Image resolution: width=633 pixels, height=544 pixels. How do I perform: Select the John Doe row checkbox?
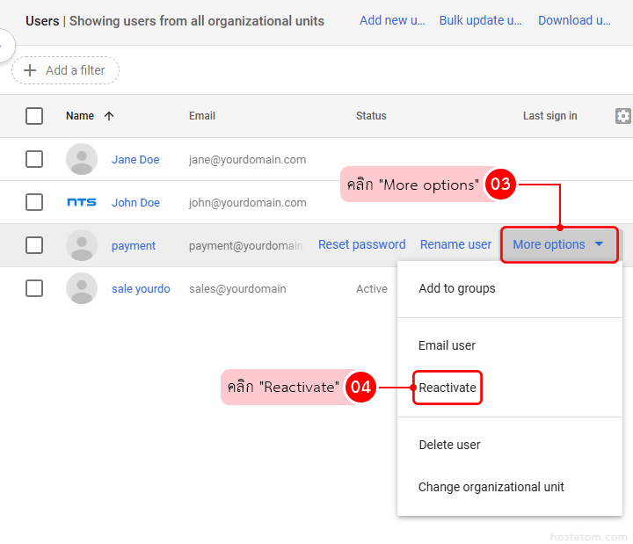point(34,202)
